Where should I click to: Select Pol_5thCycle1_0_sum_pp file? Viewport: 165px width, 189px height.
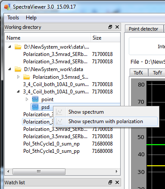51,151
